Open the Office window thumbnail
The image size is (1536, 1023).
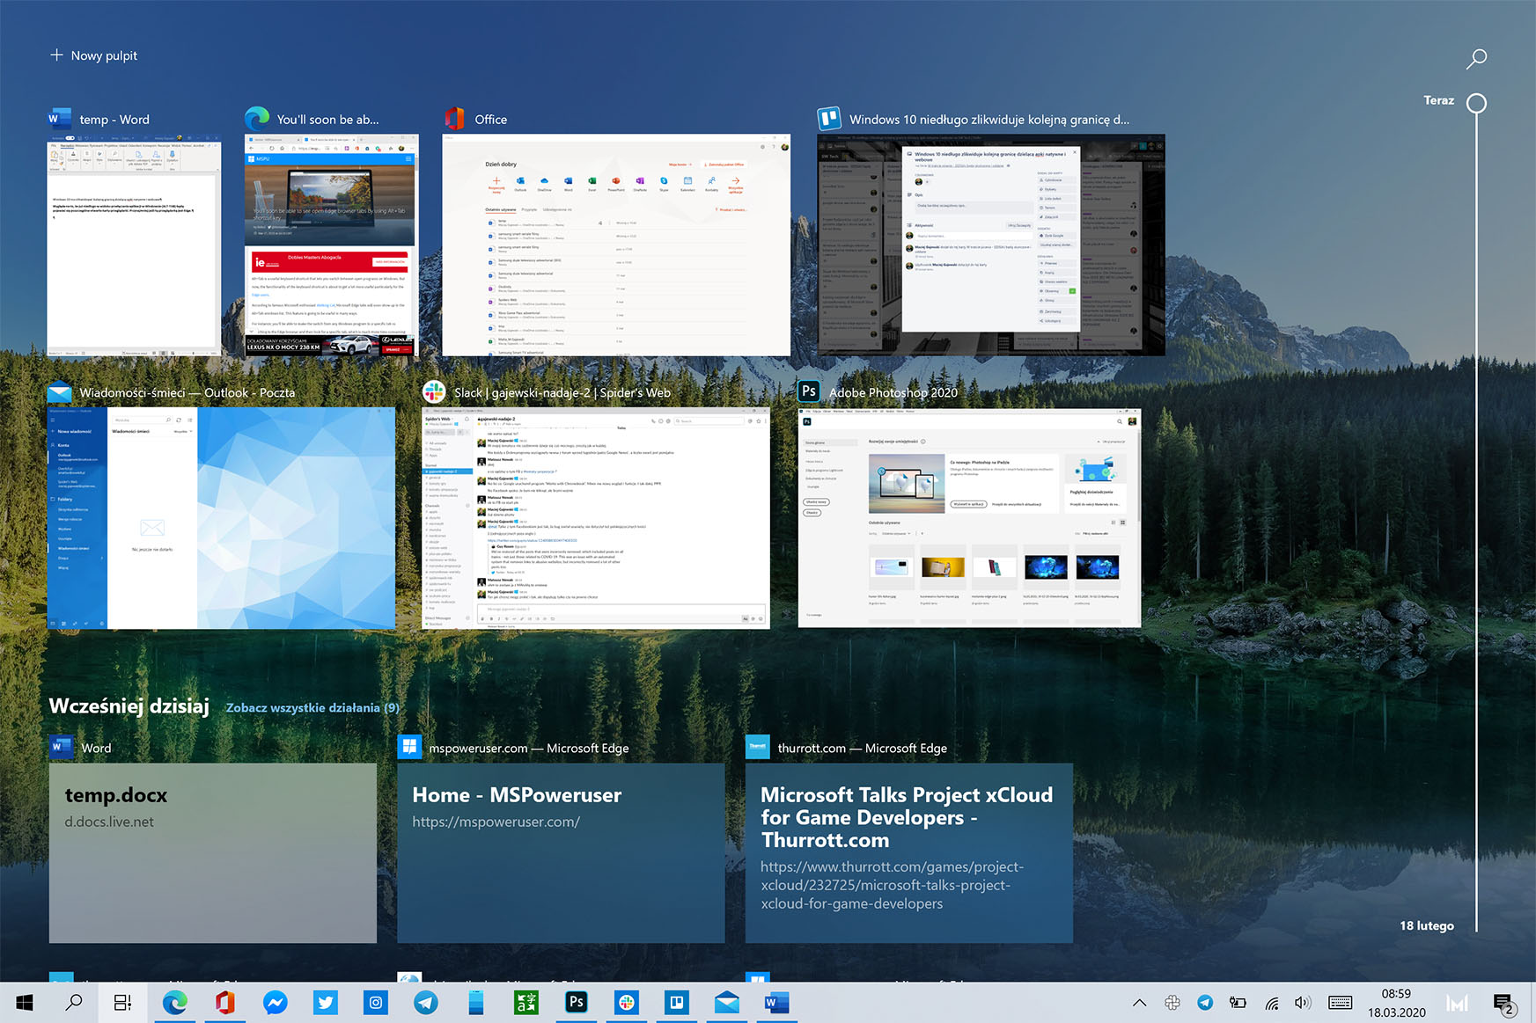click(616, 245)
